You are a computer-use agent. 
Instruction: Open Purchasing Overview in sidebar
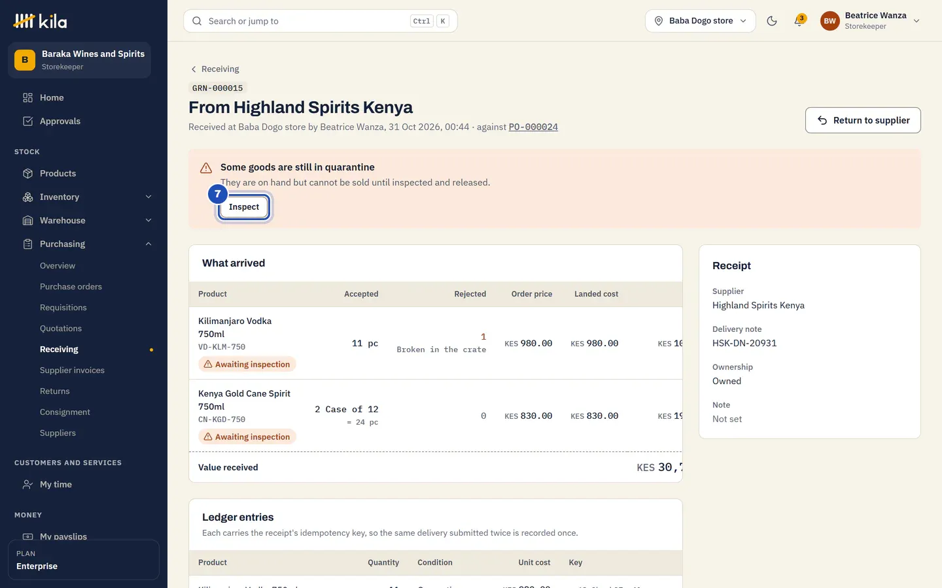(58, 266)
